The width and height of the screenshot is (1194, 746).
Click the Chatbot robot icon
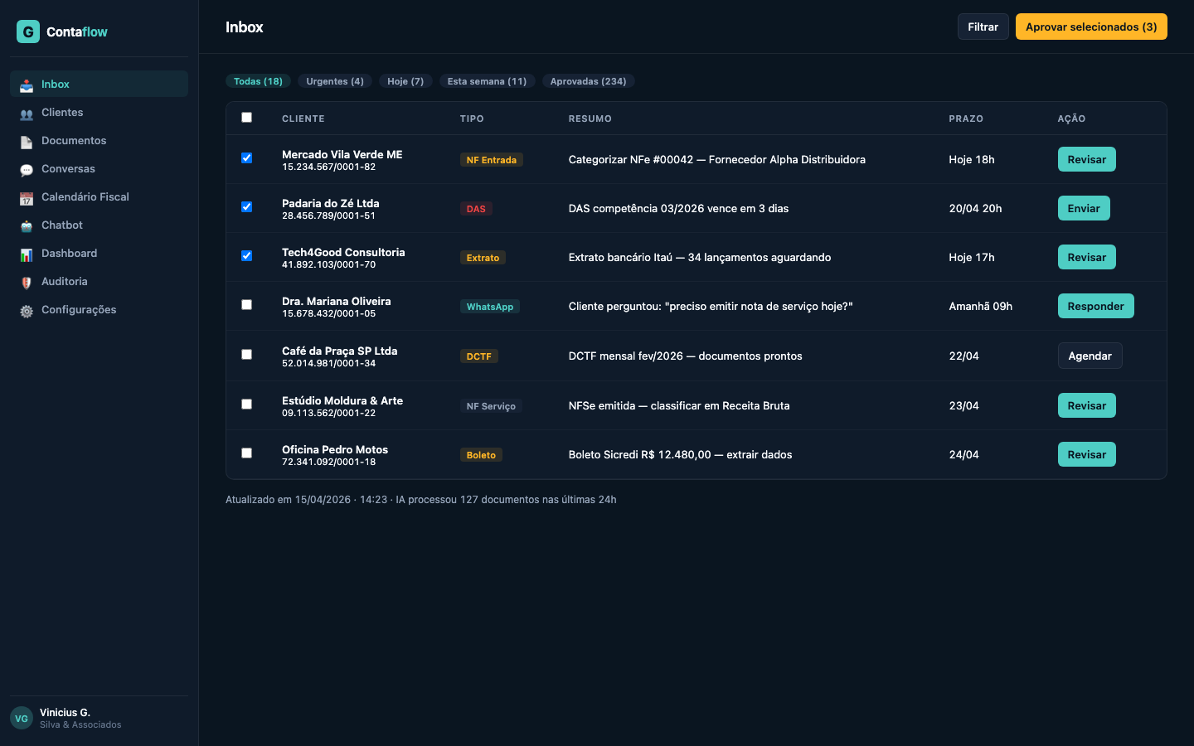(27, 226)
